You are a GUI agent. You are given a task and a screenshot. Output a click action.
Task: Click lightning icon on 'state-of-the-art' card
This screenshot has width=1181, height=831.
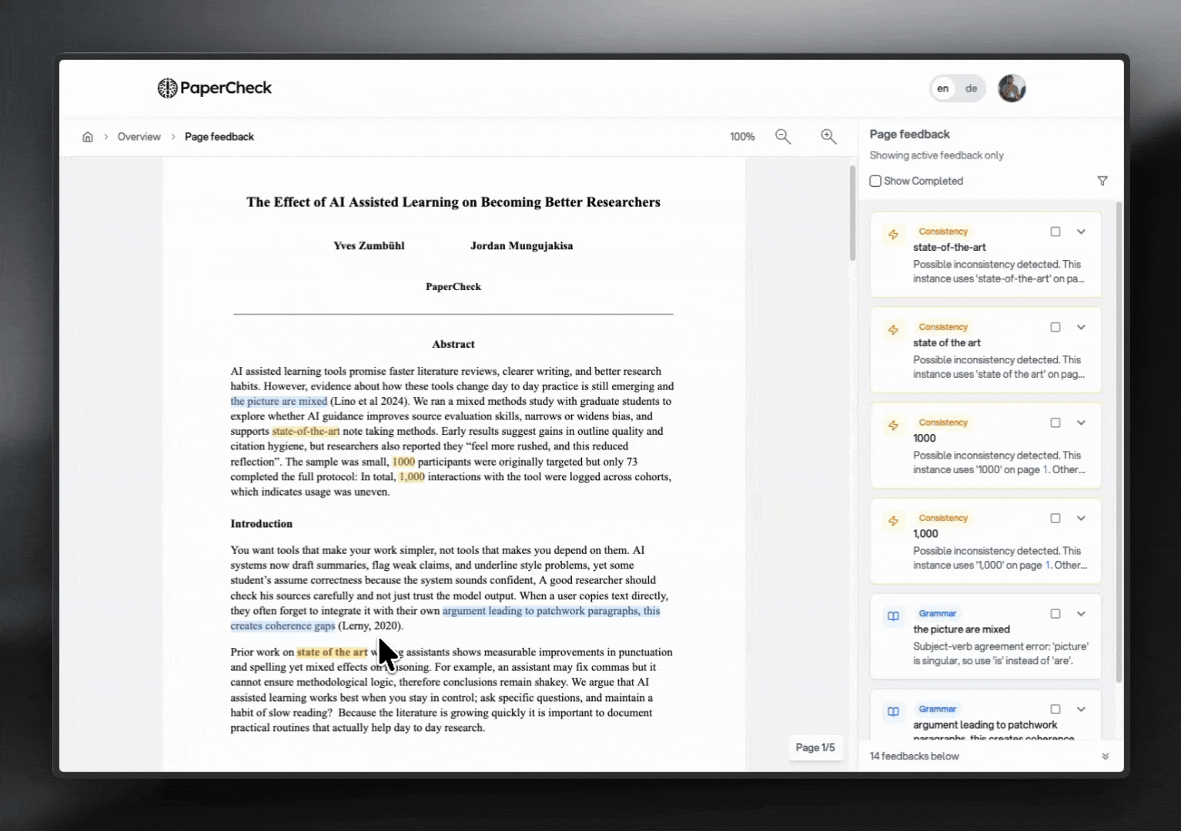click(893, 235)
